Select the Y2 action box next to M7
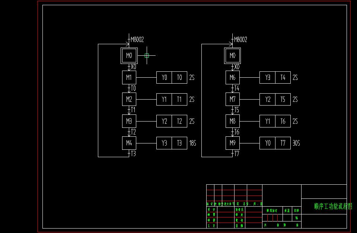Screen dimensions: 357x233 [268, 99]
